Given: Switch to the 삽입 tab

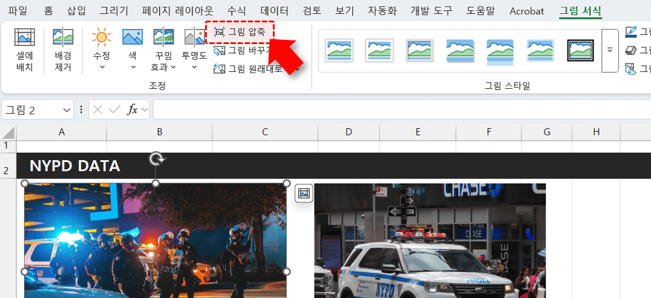Looking at the screenshot, I should pos(77,10).
